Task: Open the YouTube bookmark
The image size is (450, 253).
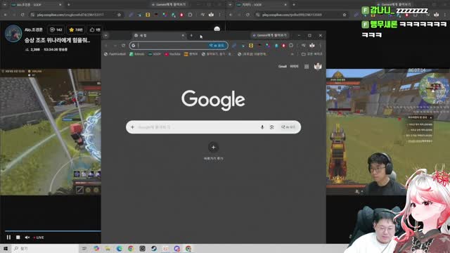Action: 172,54
